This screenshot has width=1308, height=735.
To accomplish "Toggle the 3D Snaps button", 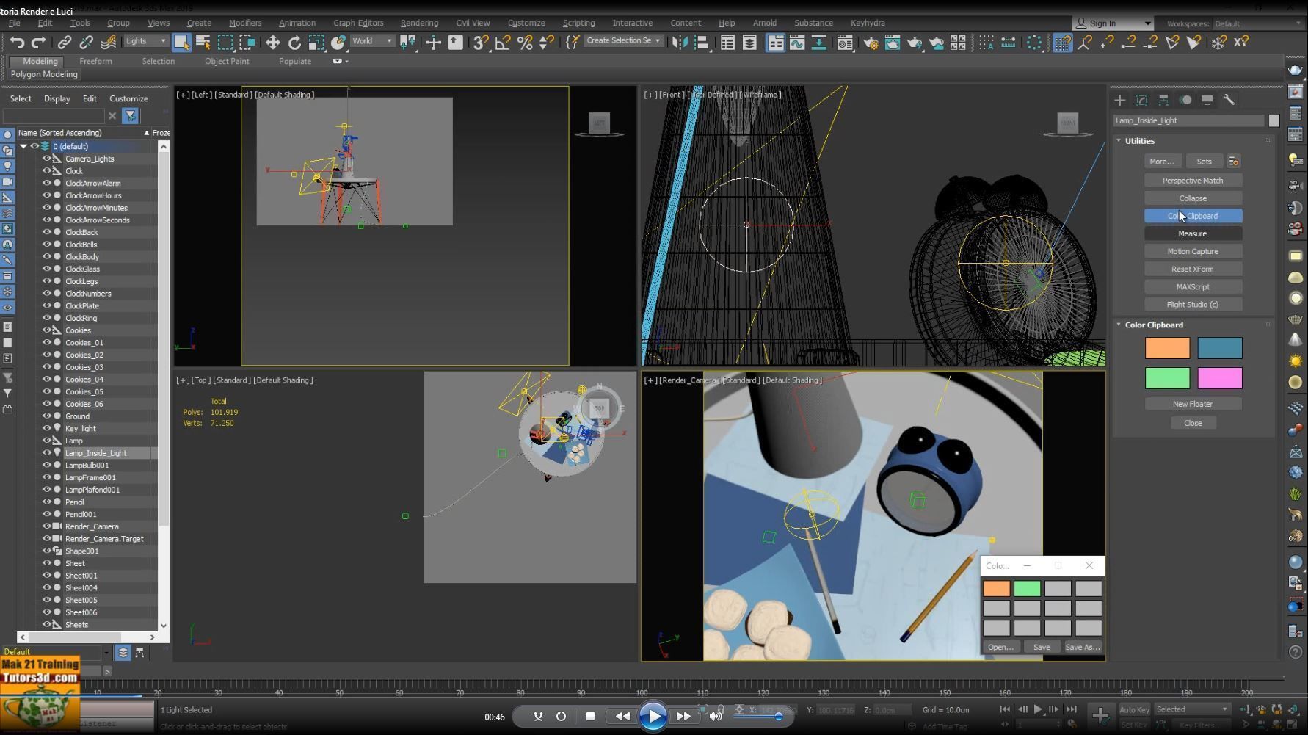I will tap(481, 43).
